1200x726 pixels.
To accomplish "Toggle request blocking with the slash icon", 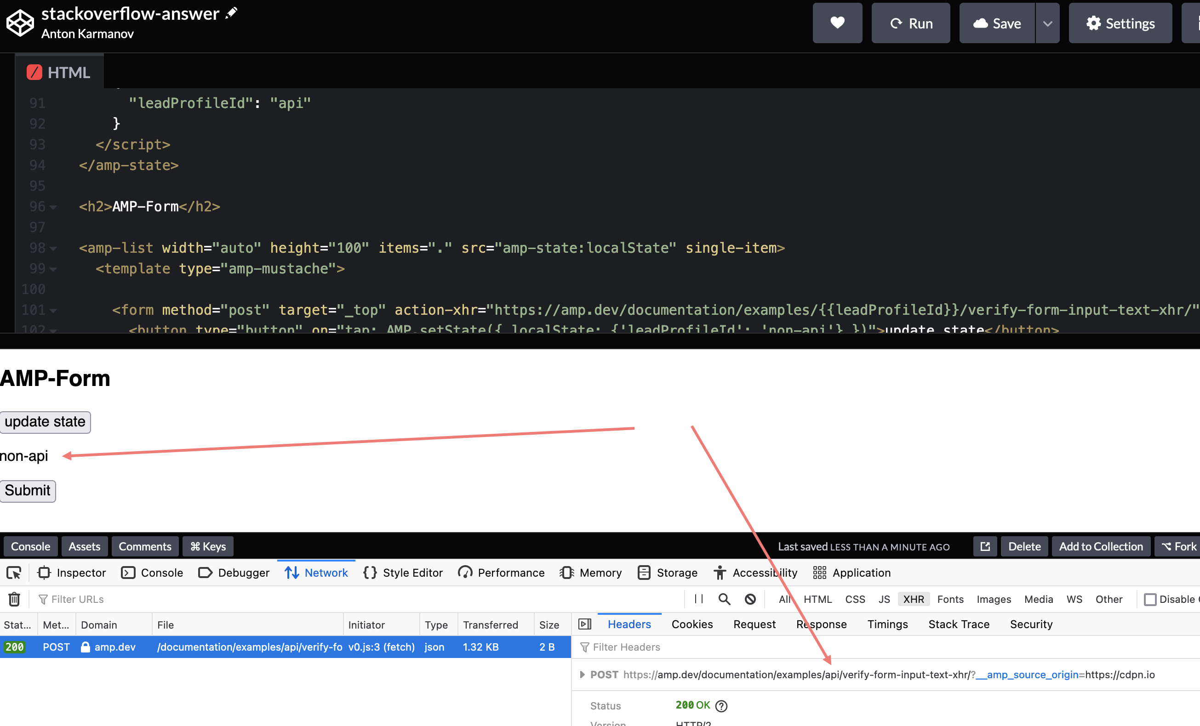I will (x=749, y=599).
